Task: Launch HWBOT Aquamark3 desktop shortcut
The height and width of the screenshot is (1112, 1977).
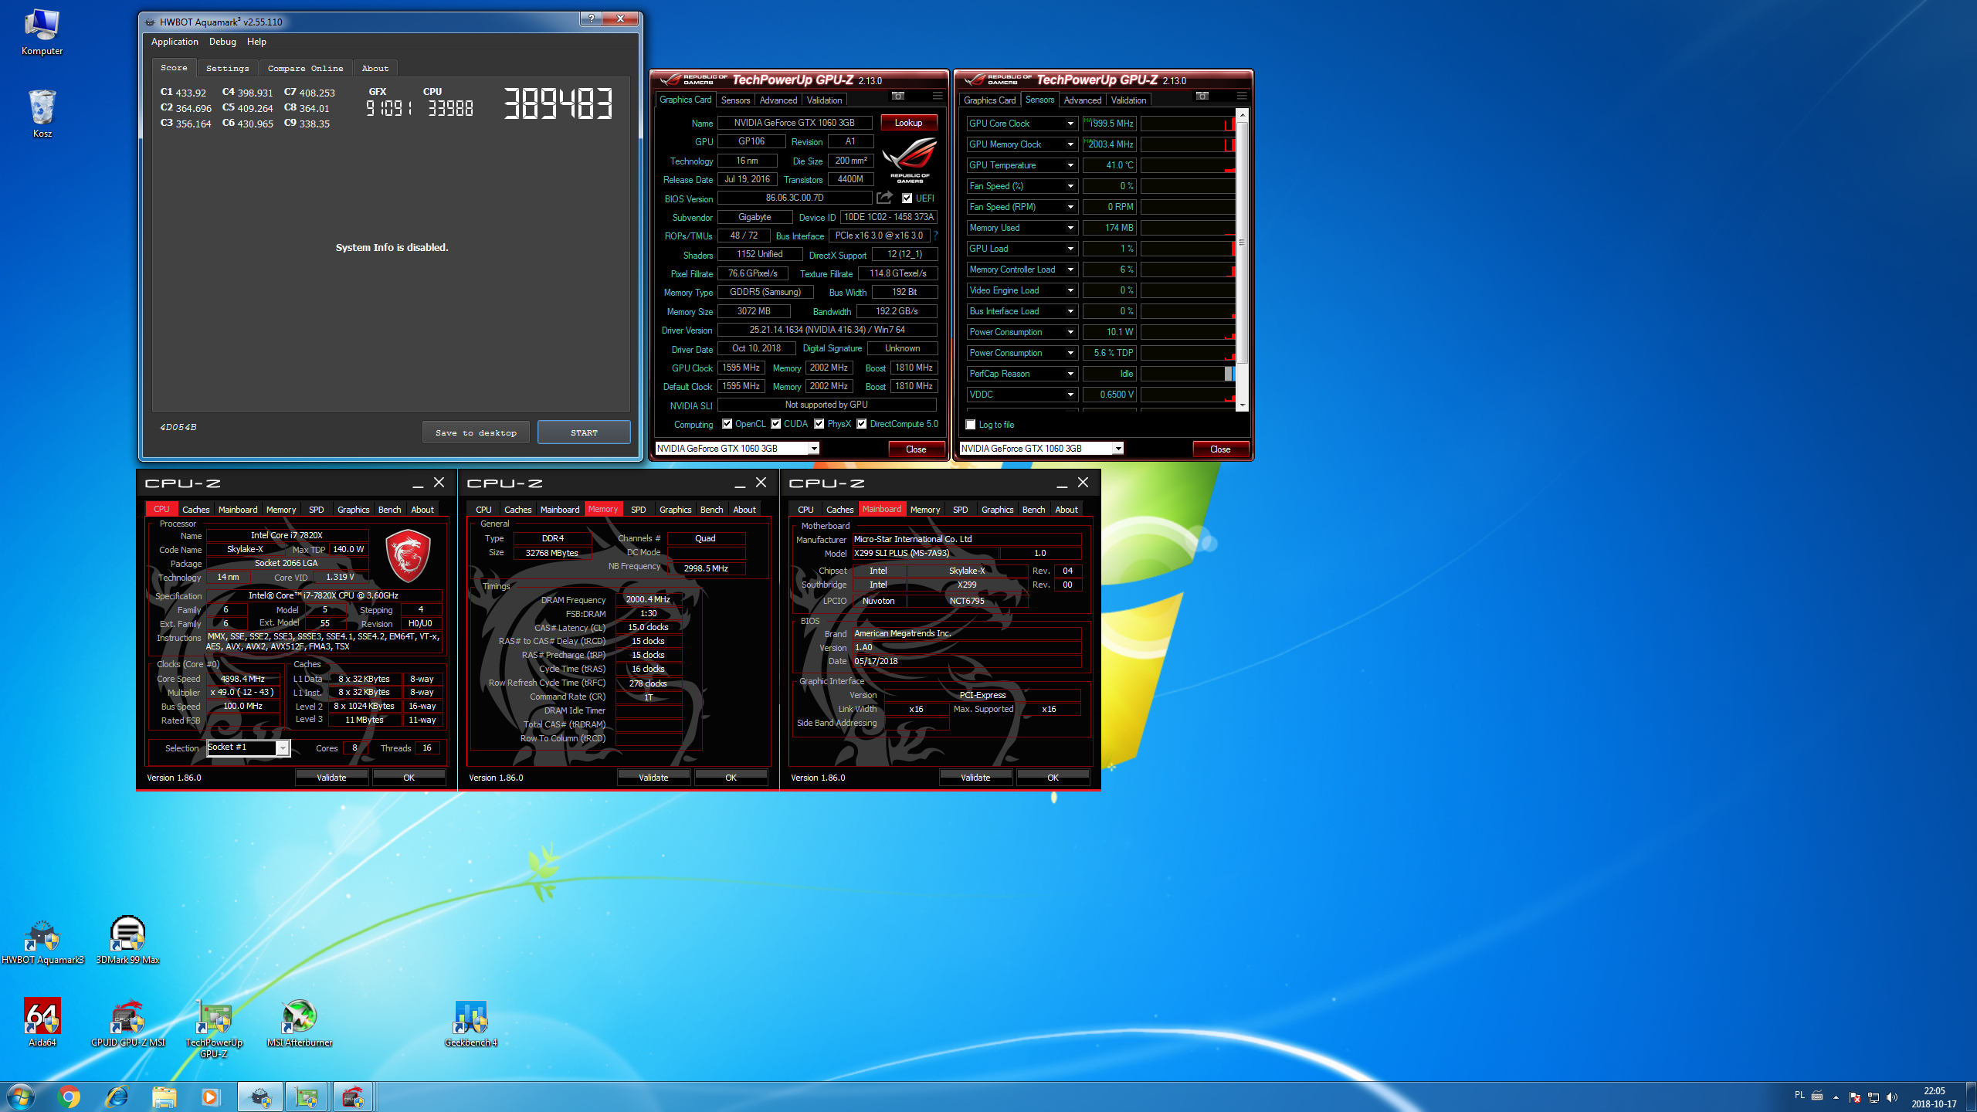Action: [42, 941]
